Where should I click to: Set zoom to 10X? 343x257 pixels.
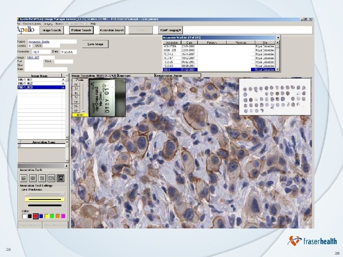pyautogui.click(x=76, y=102)
